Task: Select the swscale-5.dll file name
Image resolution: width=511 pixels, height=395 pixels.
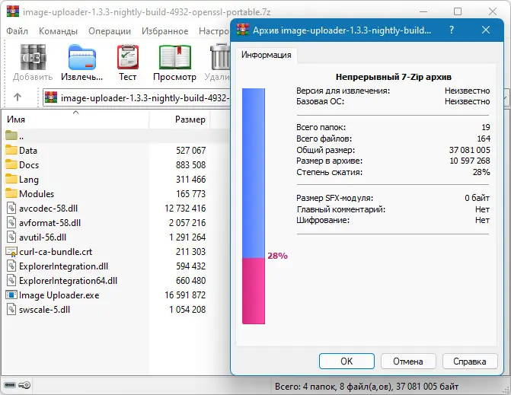Action: [44, 309]
